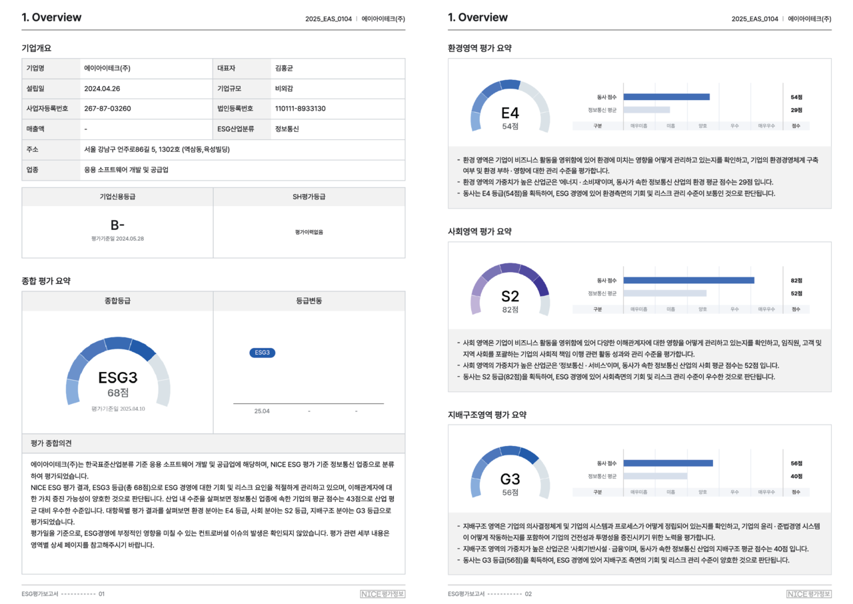Click the 52점 industry average score
The height and width of the screenshot is (604, 853).
click(796, 293)
